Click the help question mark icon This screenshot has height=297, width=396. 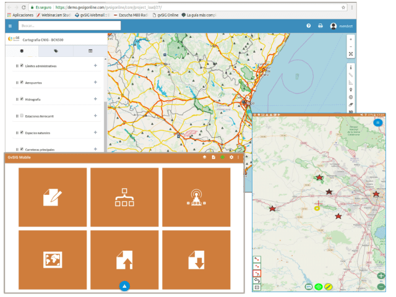pyautogui.click(x=308, y=26)
